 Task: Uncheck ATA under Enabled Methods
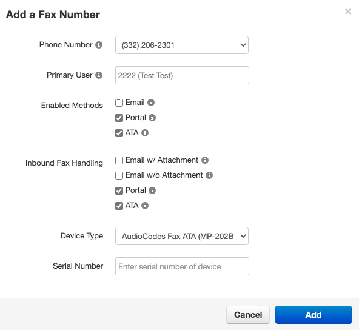tap(119, 133)
